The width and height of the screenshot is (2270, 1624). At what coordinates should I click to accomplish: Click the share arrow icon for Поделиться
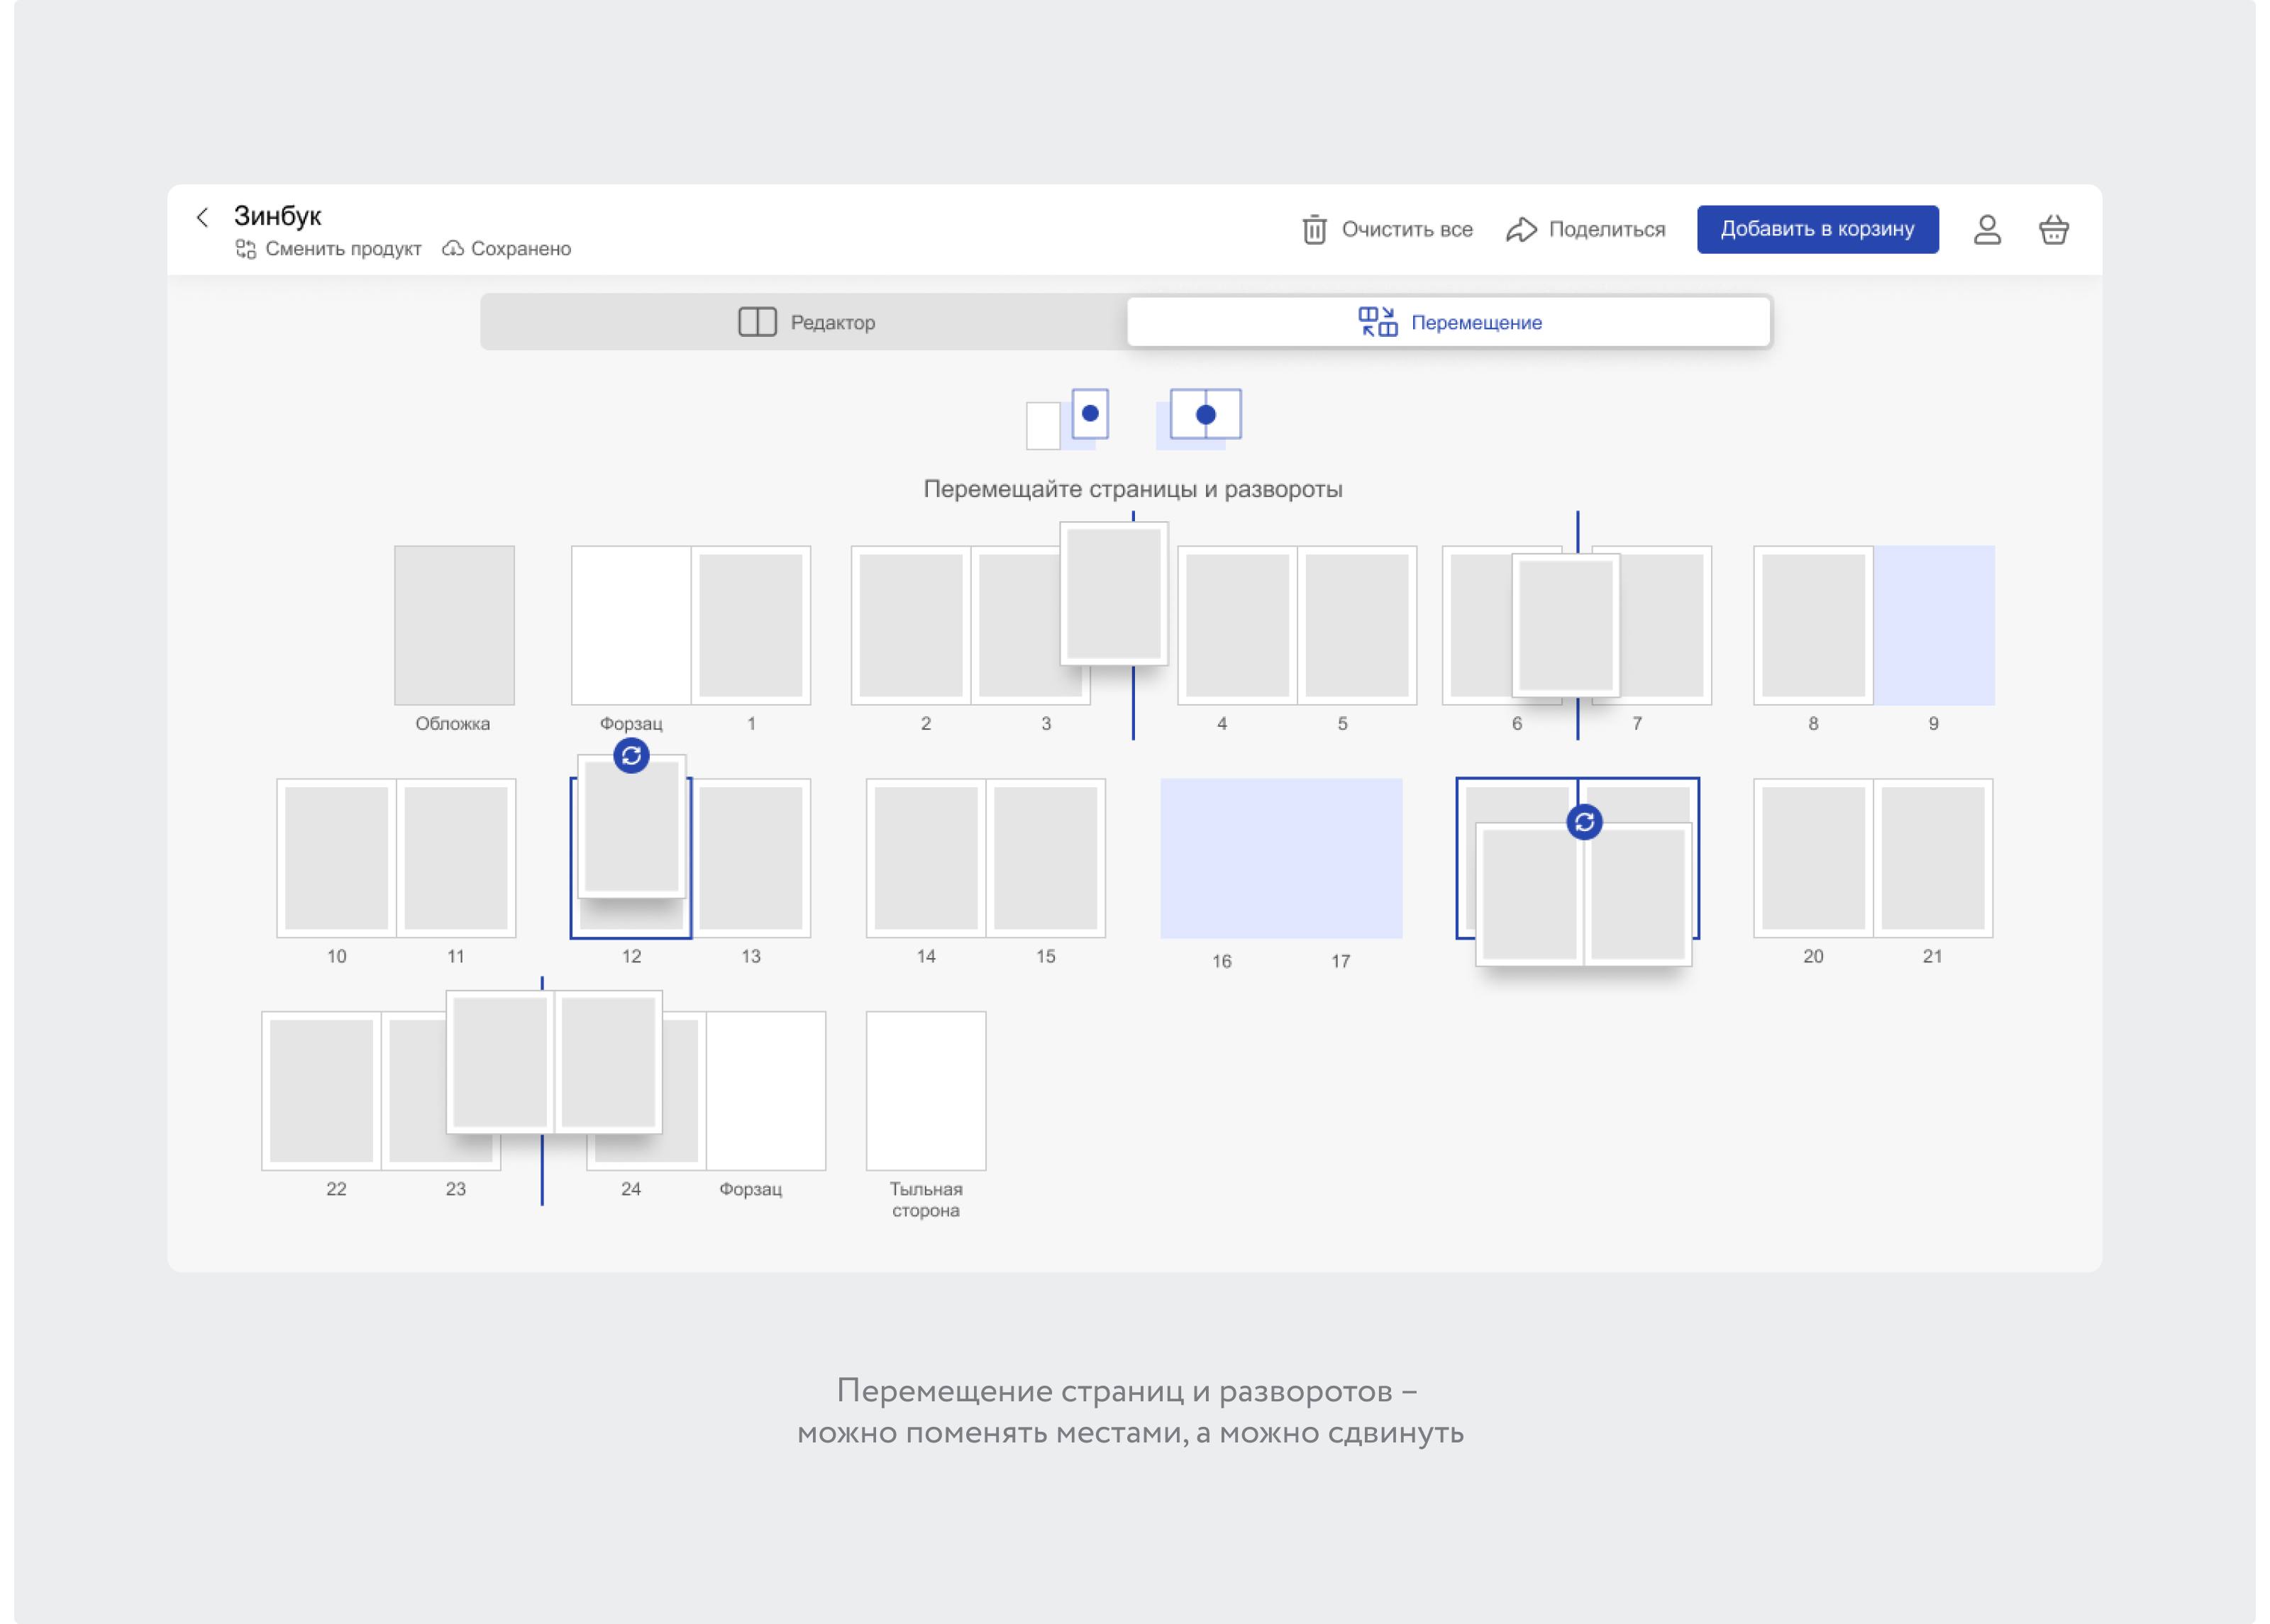click(1521, 230)
